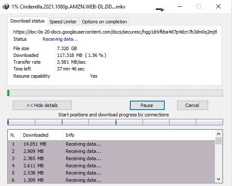
Task: Click the time left 37 min 46 sec
Action: pyautogui.click(x=71, y=69)
